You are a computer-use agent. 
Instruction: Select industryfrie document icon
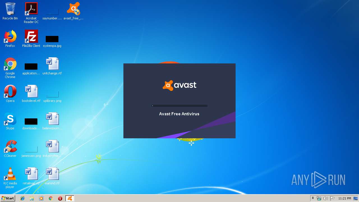click(x=52, y=149)
